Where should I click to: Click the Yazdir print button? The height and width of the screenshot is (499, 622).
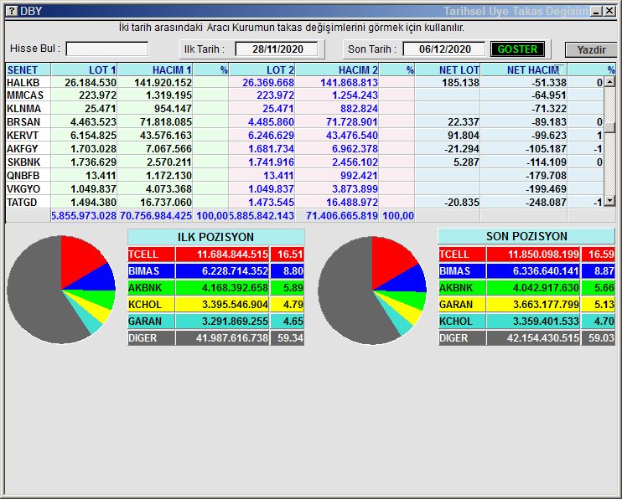coord(591,50)
